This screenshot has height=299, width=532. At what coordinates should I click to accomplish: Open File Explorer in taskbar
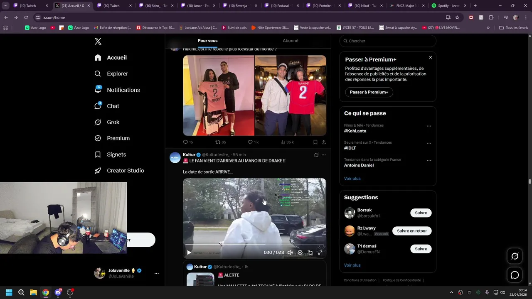pyautogui.click(x=33, y=292)
